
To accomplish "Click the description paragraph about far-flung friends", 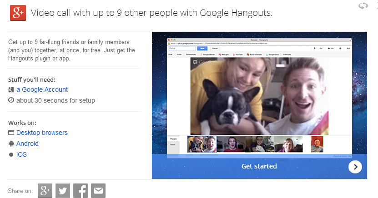I will [71, 50].
